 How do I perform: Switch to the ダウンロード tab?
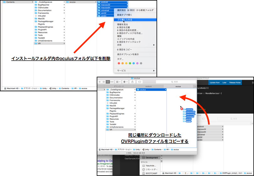tap(119, 87)
